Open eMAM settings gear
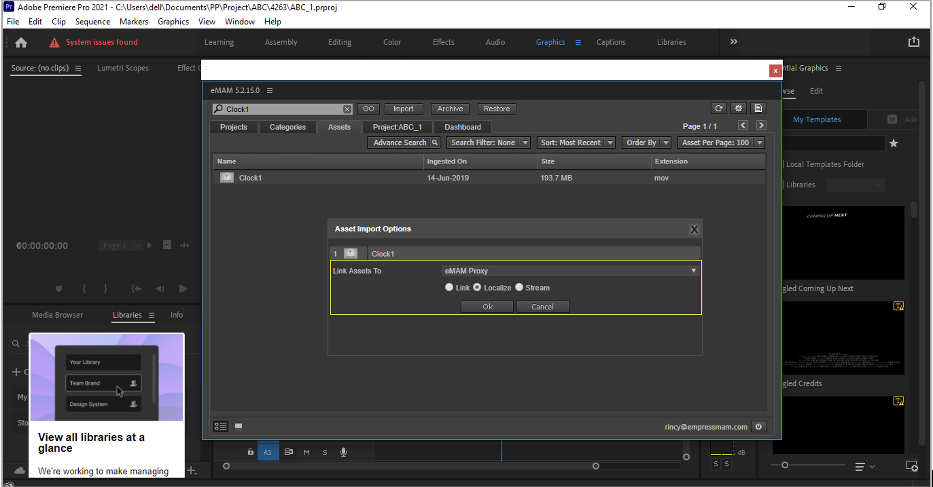The image size is (933, 487). (x=739, y=109)
